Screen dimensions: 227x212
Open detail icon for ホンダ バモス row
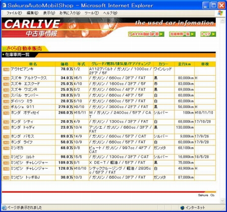point(6,137)
